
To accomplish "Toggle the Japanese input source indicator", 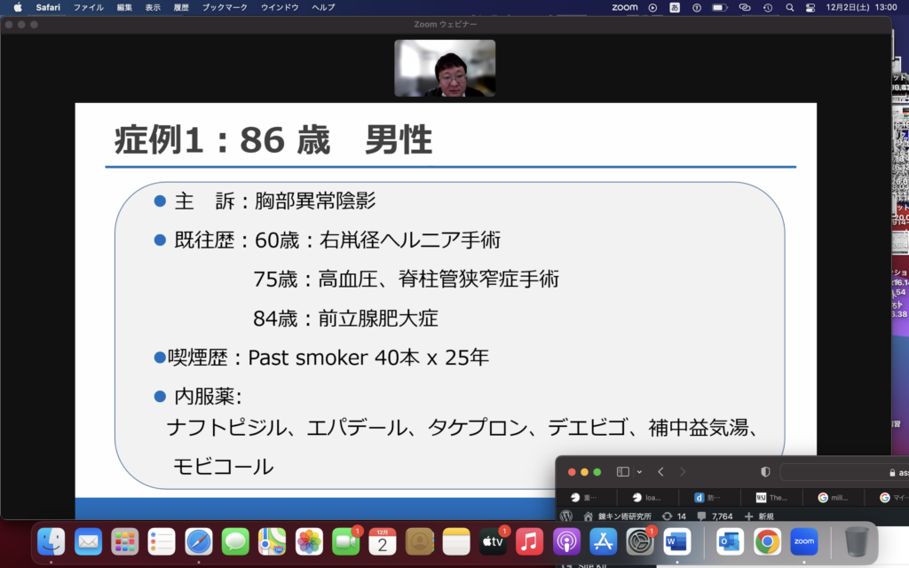I will point(675,7).
